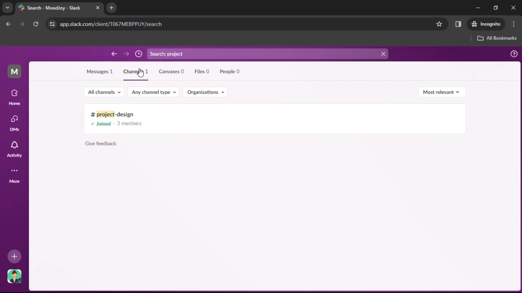This screenshot has width=522, height=293.
Task: Click the Give feedback link
Action: (100, 144)
